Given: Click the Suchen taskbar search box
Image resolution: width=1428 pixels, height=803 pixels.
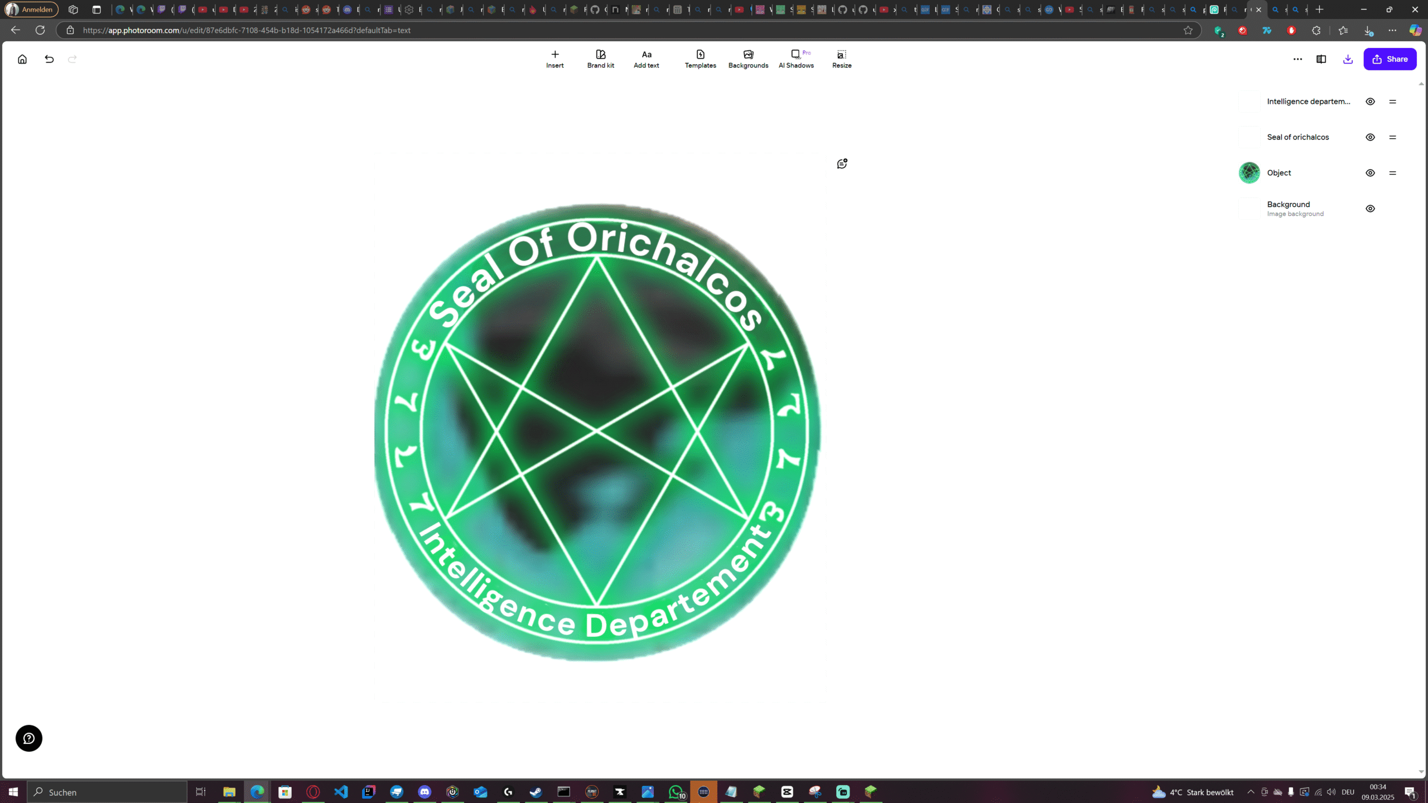Looking at the screenshot, I should tap(107, 792).
